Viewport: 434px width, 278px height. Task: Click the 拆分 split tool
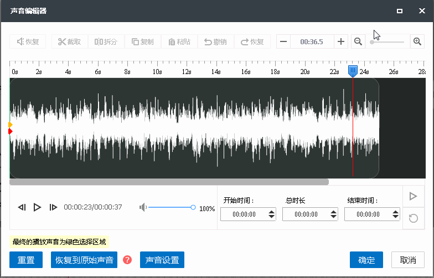click(x=106, y=42)
